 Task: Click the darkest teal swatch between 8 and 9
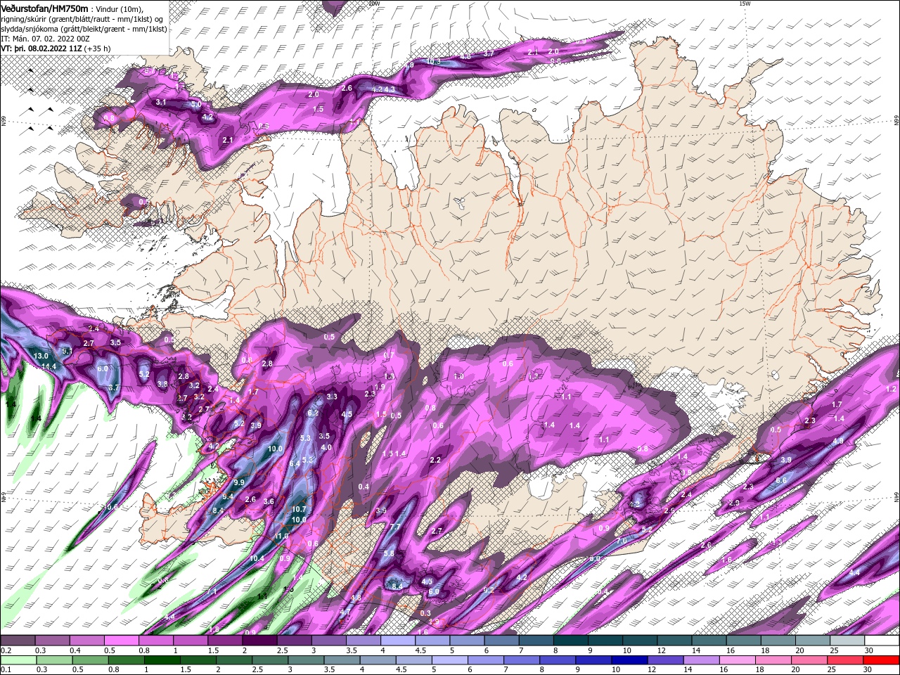click(571, 641)
